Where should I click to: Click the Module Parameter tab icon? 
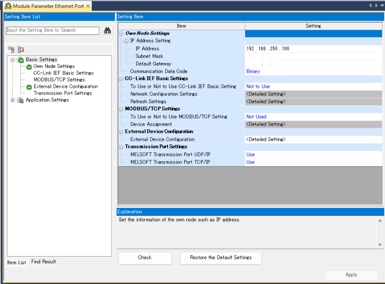(x=8, y=6)
